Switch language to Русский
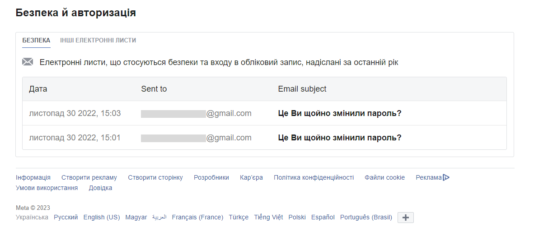Image resolution: width=534 pixels, height=232 pixels. point(66,217)
